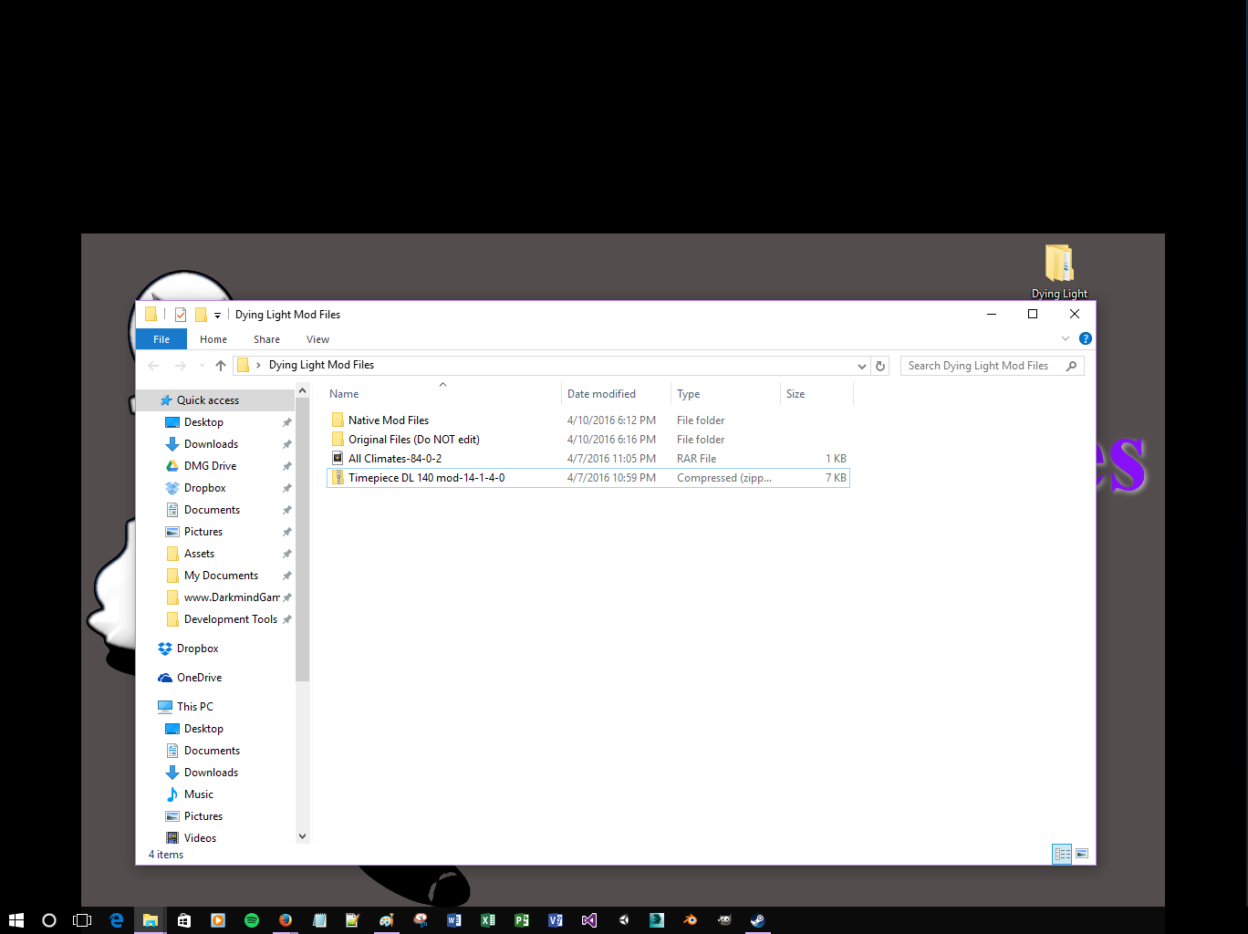Open the Windows Start menu
The width and height of the screenshot is (1248, 934).
16,920
